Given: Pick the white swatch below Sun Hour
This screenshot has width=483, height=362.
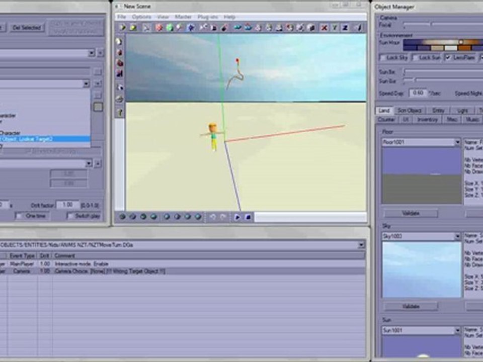Looking at the screenshot, I should click(x=451, y=48).
